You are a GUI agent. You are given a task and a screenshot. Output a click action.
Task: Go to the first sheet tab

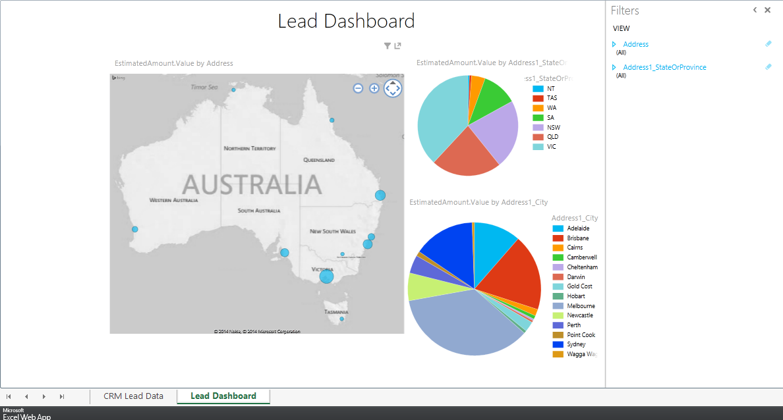click(x=9, y=397)
